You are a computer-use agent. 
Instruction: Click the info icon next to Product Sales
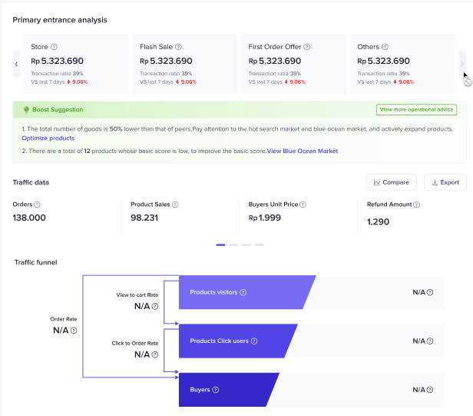click(x=175, y=205)
